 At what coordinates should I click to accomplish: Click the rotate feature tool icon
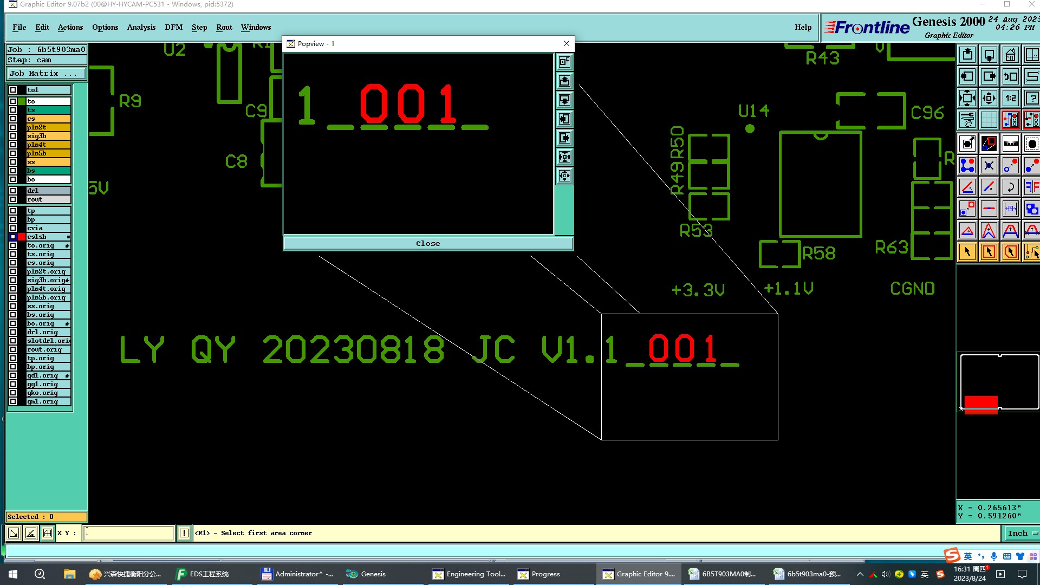coord(1010,187)
